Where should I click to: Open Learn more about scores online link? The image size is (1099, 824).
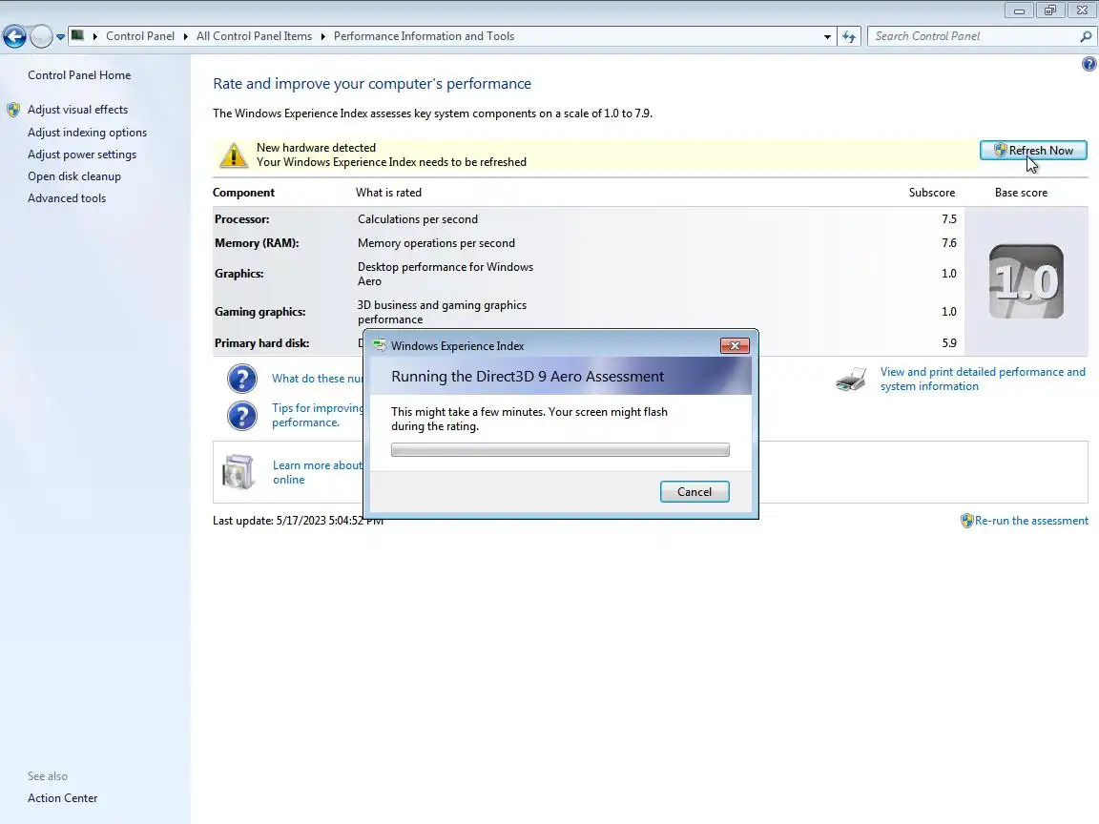point(318,472)
